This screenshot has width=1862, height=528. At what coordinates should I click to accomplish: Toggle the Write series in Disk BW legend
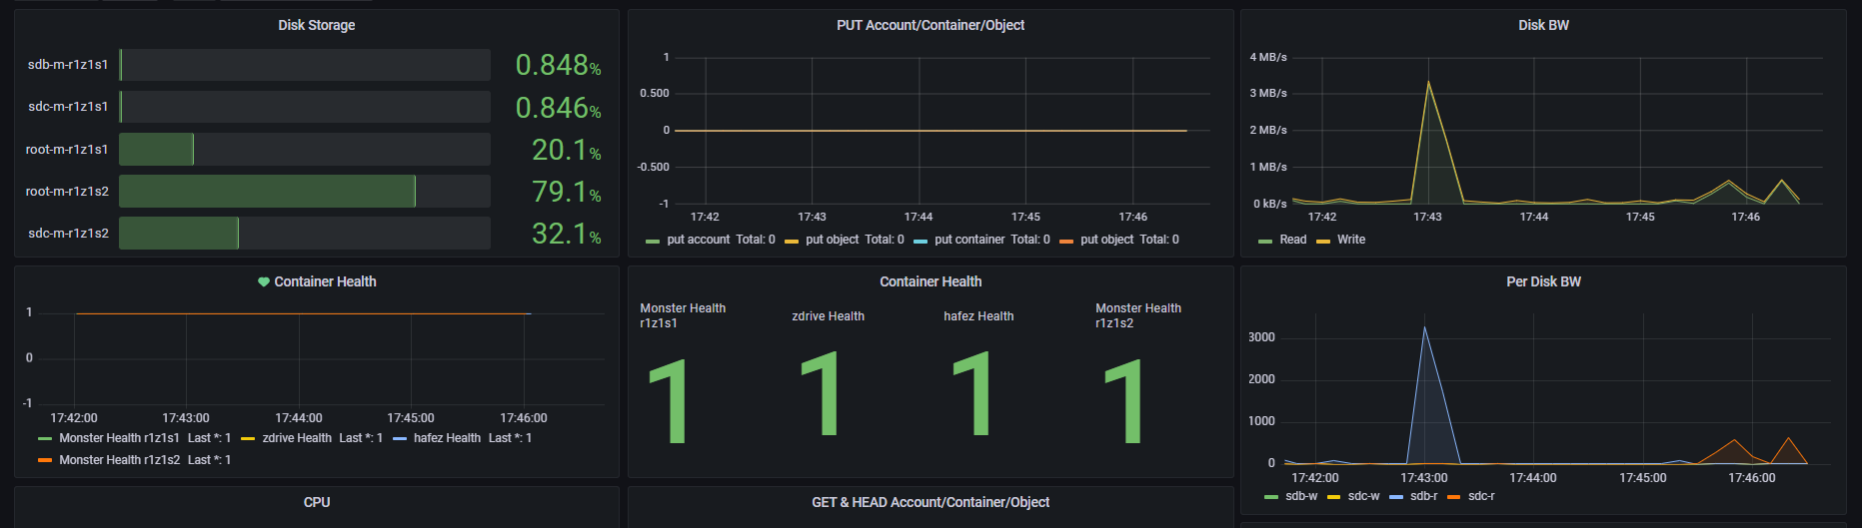pyautogui.click(x=1350, y=240)
